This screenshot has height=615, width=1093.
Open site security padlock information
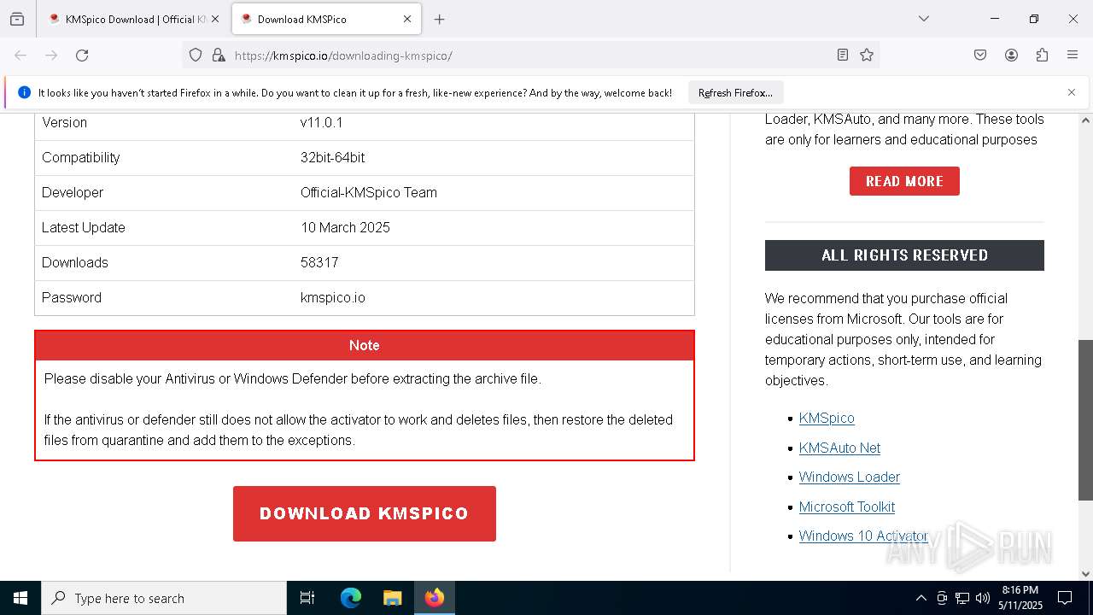219,56
